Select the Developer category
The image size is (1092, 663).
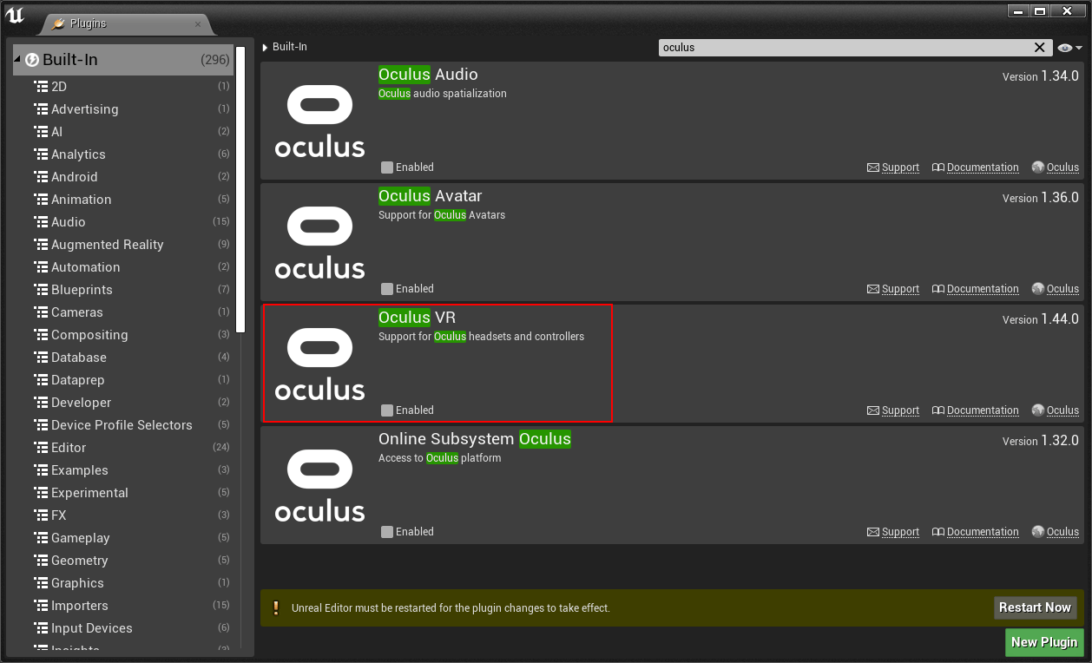(x=123, y=403)
